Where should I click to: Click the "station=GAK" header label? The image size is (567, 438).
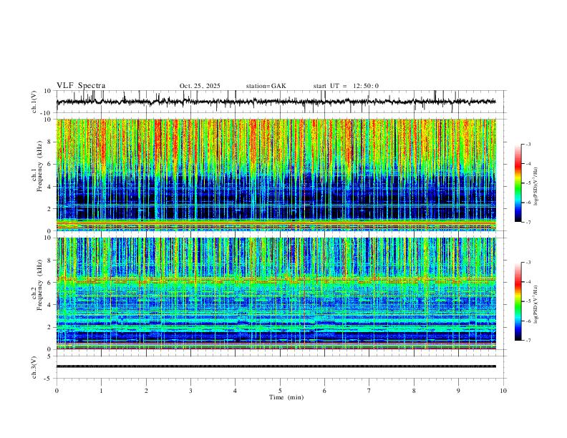[266, 86]
